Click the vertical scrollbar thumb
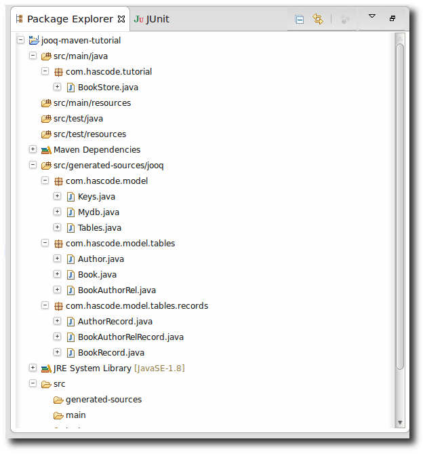Viewport: 425px width, 454px height. point(399,204)
